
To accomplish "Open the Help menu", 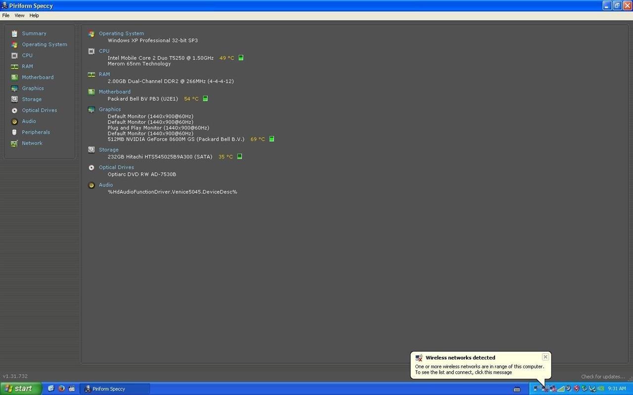I will pos(34,15).
